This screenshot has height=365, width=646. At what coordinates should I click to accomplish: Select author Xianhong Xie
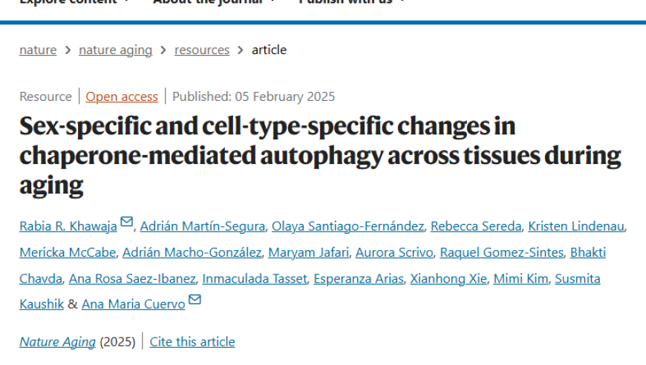coord(448,279)
